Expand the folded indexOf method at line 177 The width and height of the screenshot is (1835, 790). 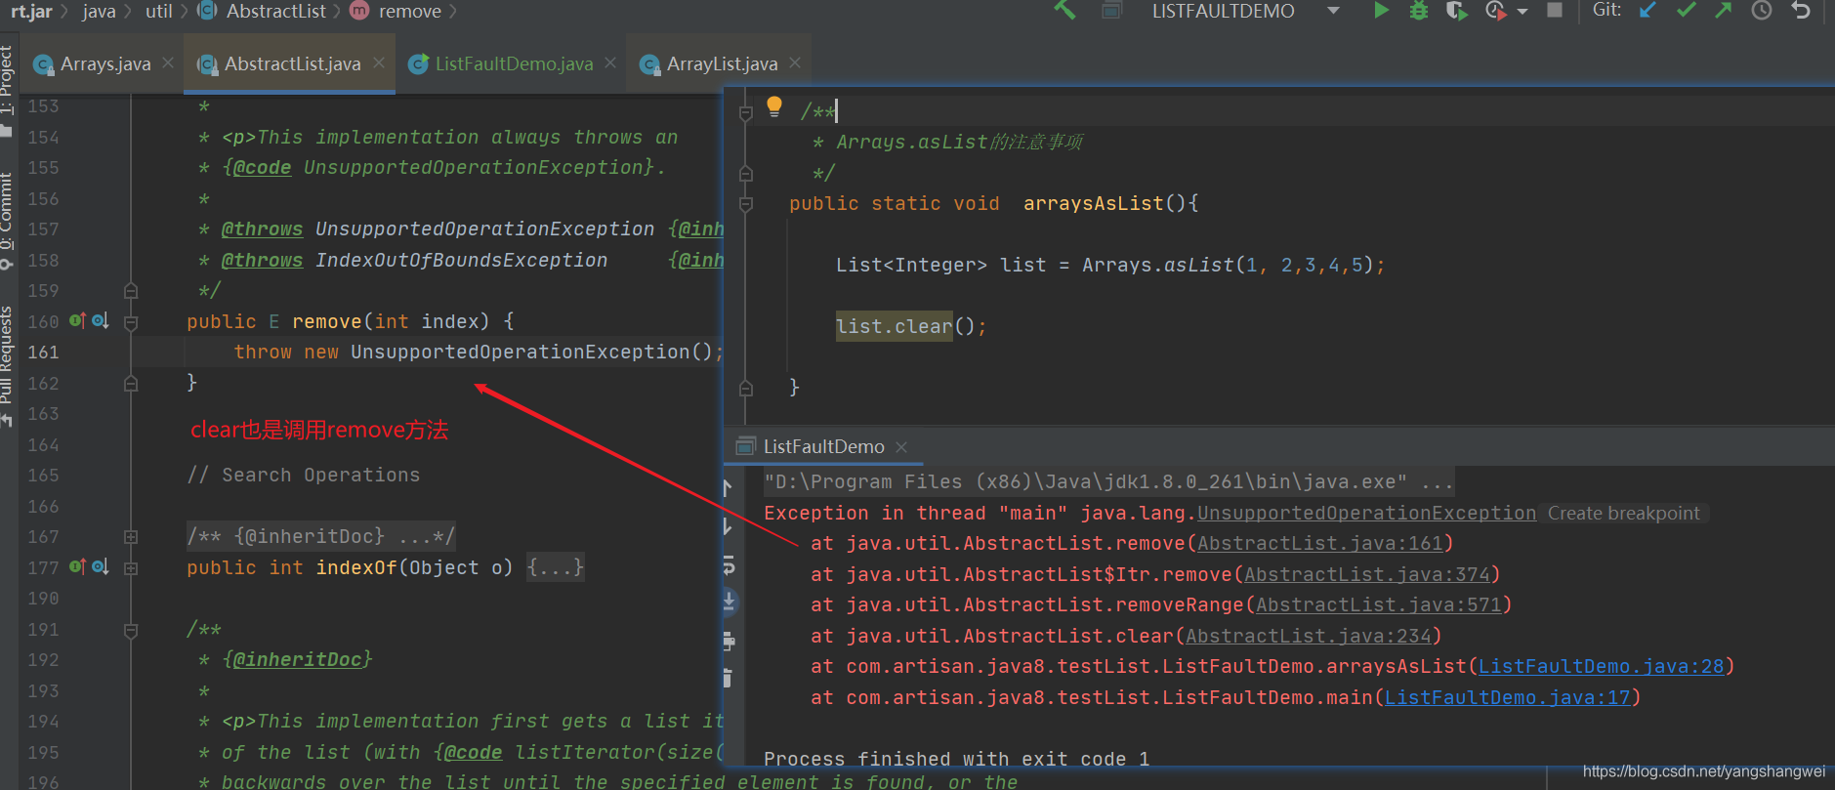coord(131,567)
